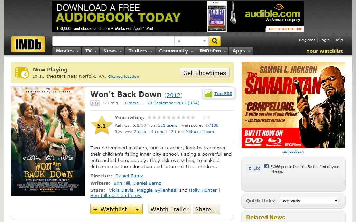
Task: Open the Watchlist button dropdown arrow
Action: [137, 209]
